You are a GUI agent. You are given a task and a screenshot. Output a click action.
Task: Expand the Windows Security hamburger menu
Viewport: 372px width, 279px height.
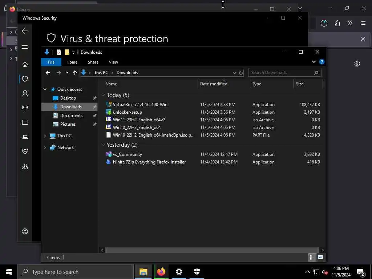click(x=25, y=47)
